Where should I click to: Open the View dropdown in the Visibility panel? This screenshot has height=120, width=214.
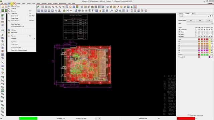[x=200, y=24]
